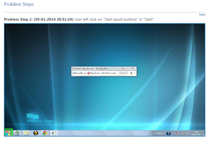Open Windows Explorer from the taskbar
The height and width of the screenshot is (141, 209).
pyautogui.click(x=26, y=133)
